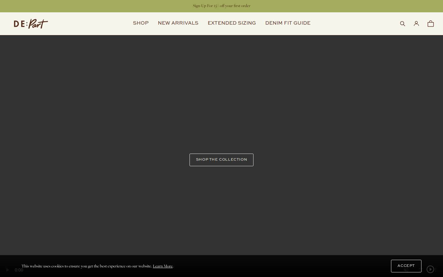Accept the cookie notice
Viewport: 443px width, 277px height.
[406, 266]
